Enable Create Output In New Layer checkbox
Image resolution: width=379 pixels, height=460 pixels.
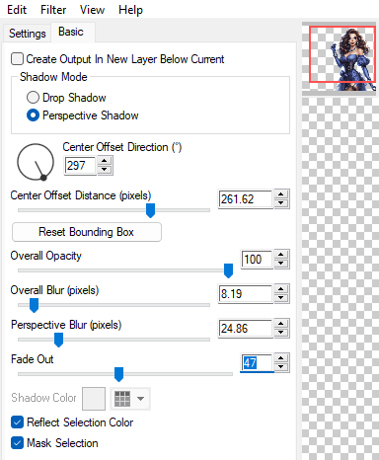[17, 59]
